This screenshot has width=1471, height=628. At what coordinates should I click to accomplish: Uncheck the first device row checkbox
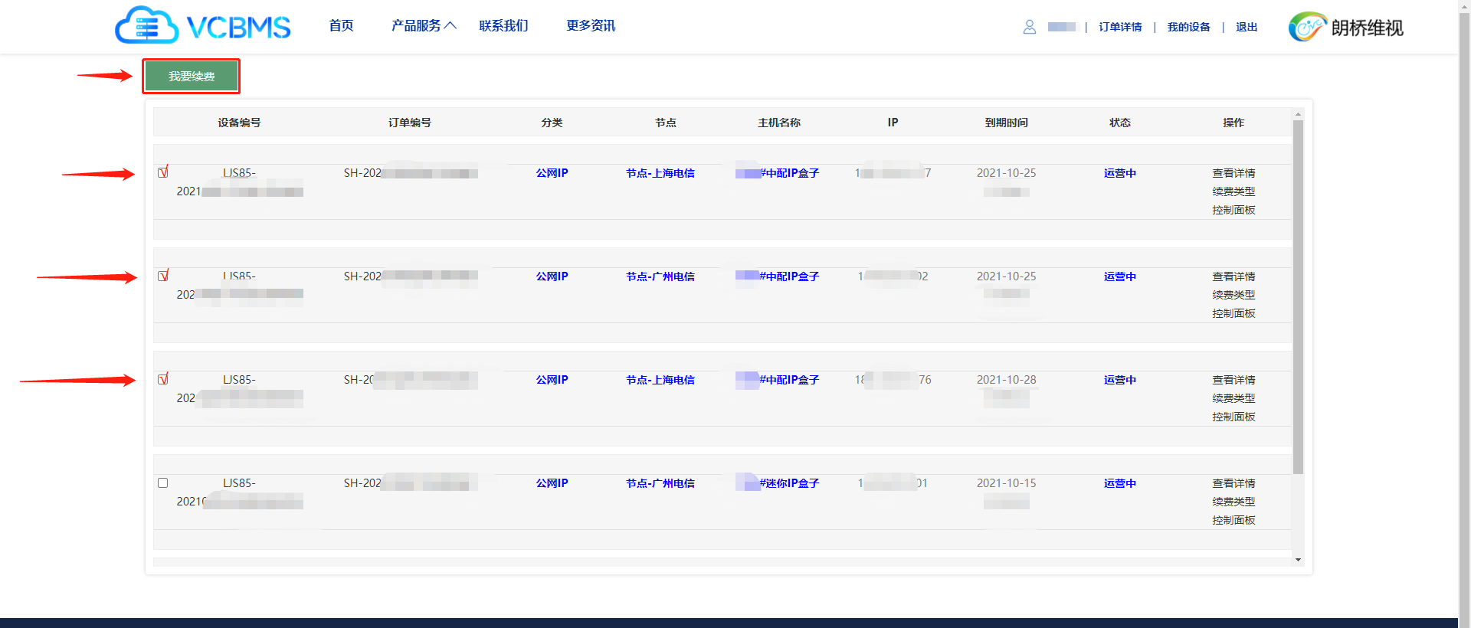pos(162,173)
